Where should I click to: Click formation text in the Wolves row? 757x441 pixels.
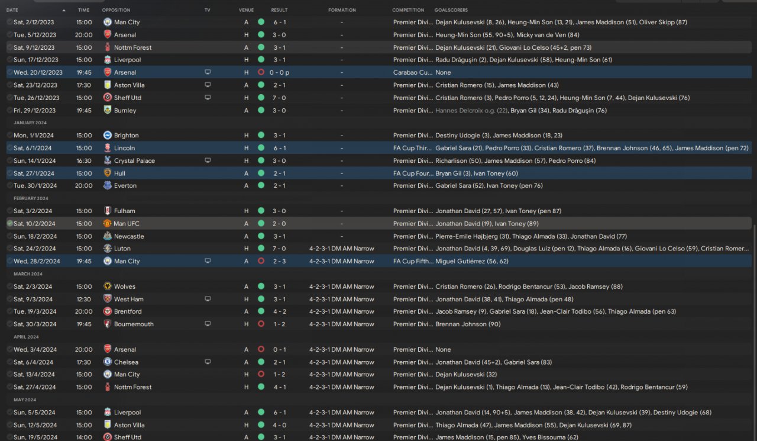click(x=342, y=287)
